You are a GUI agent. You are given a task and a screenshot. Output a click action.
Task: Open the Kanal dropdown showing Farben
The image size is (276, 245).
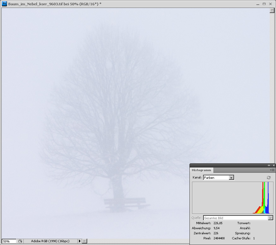tap(219, 178)
